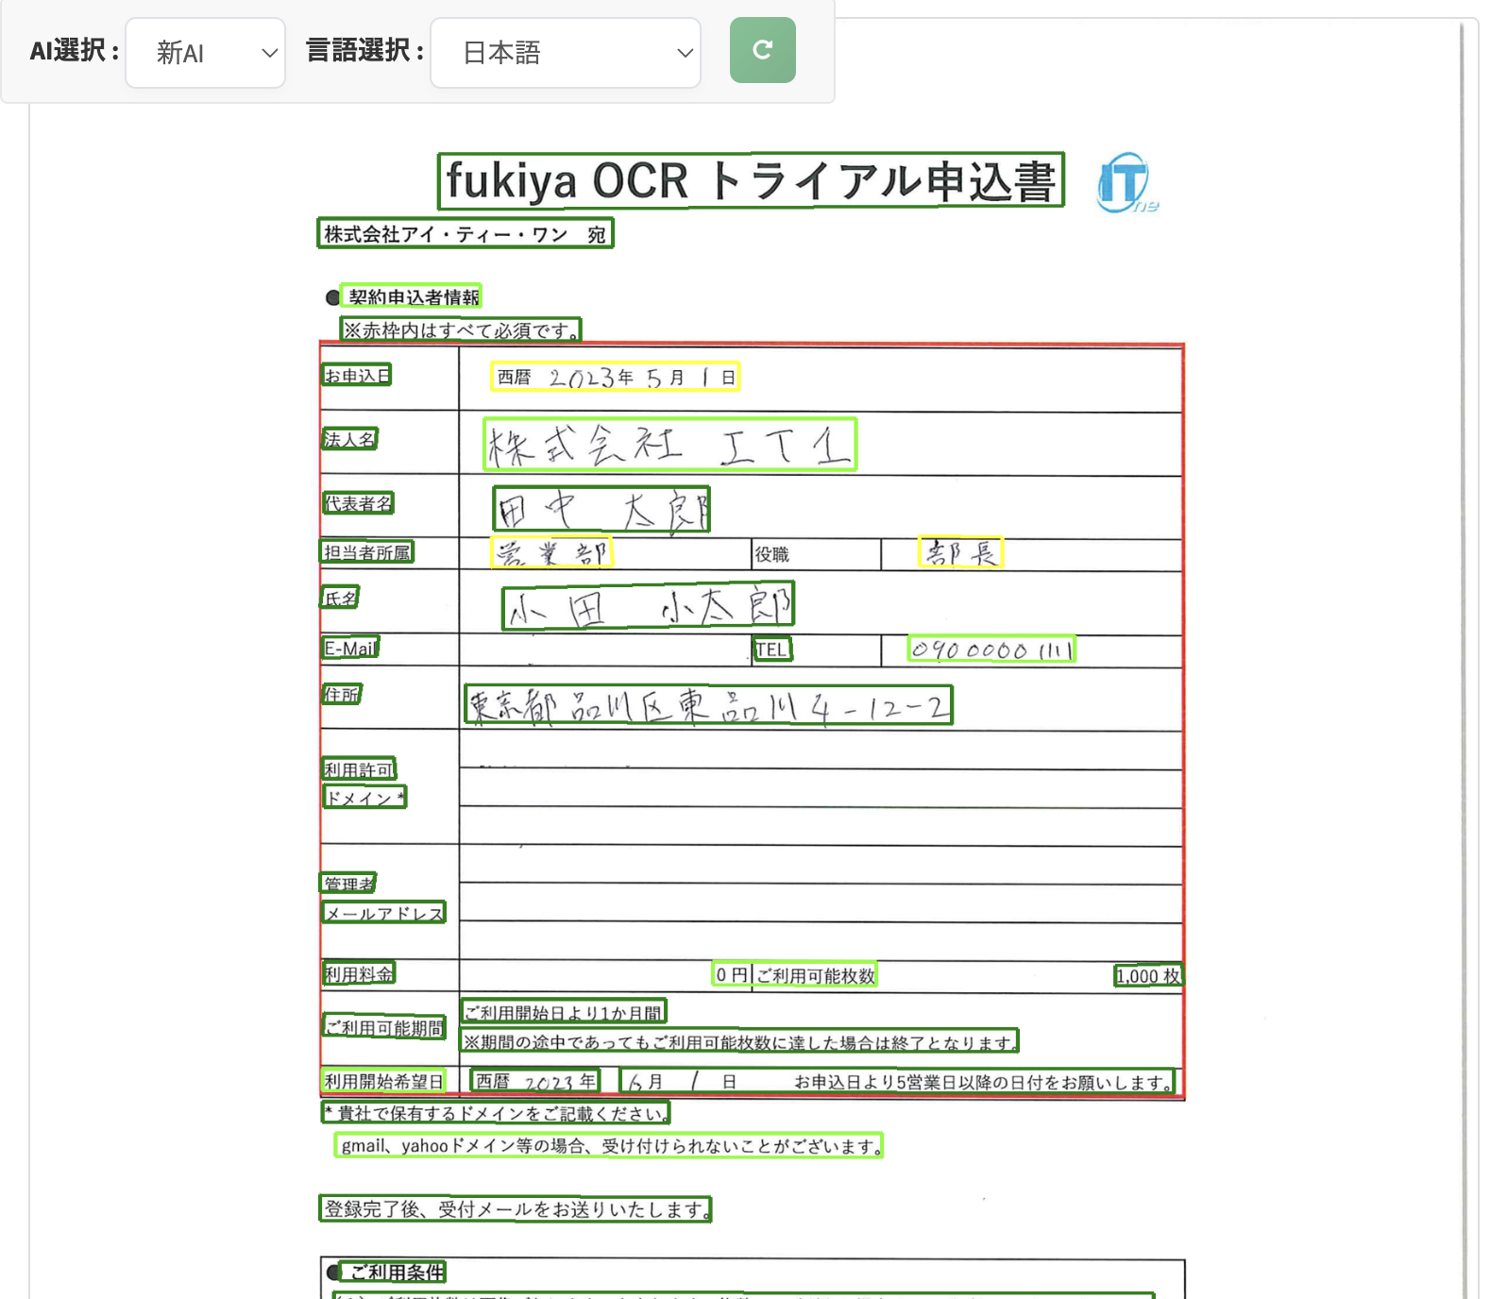Image resolution: width=1507 pixels, height=1299 pixels.
Task: Click the handwritten 営業部 region
Action: (551, 552)
